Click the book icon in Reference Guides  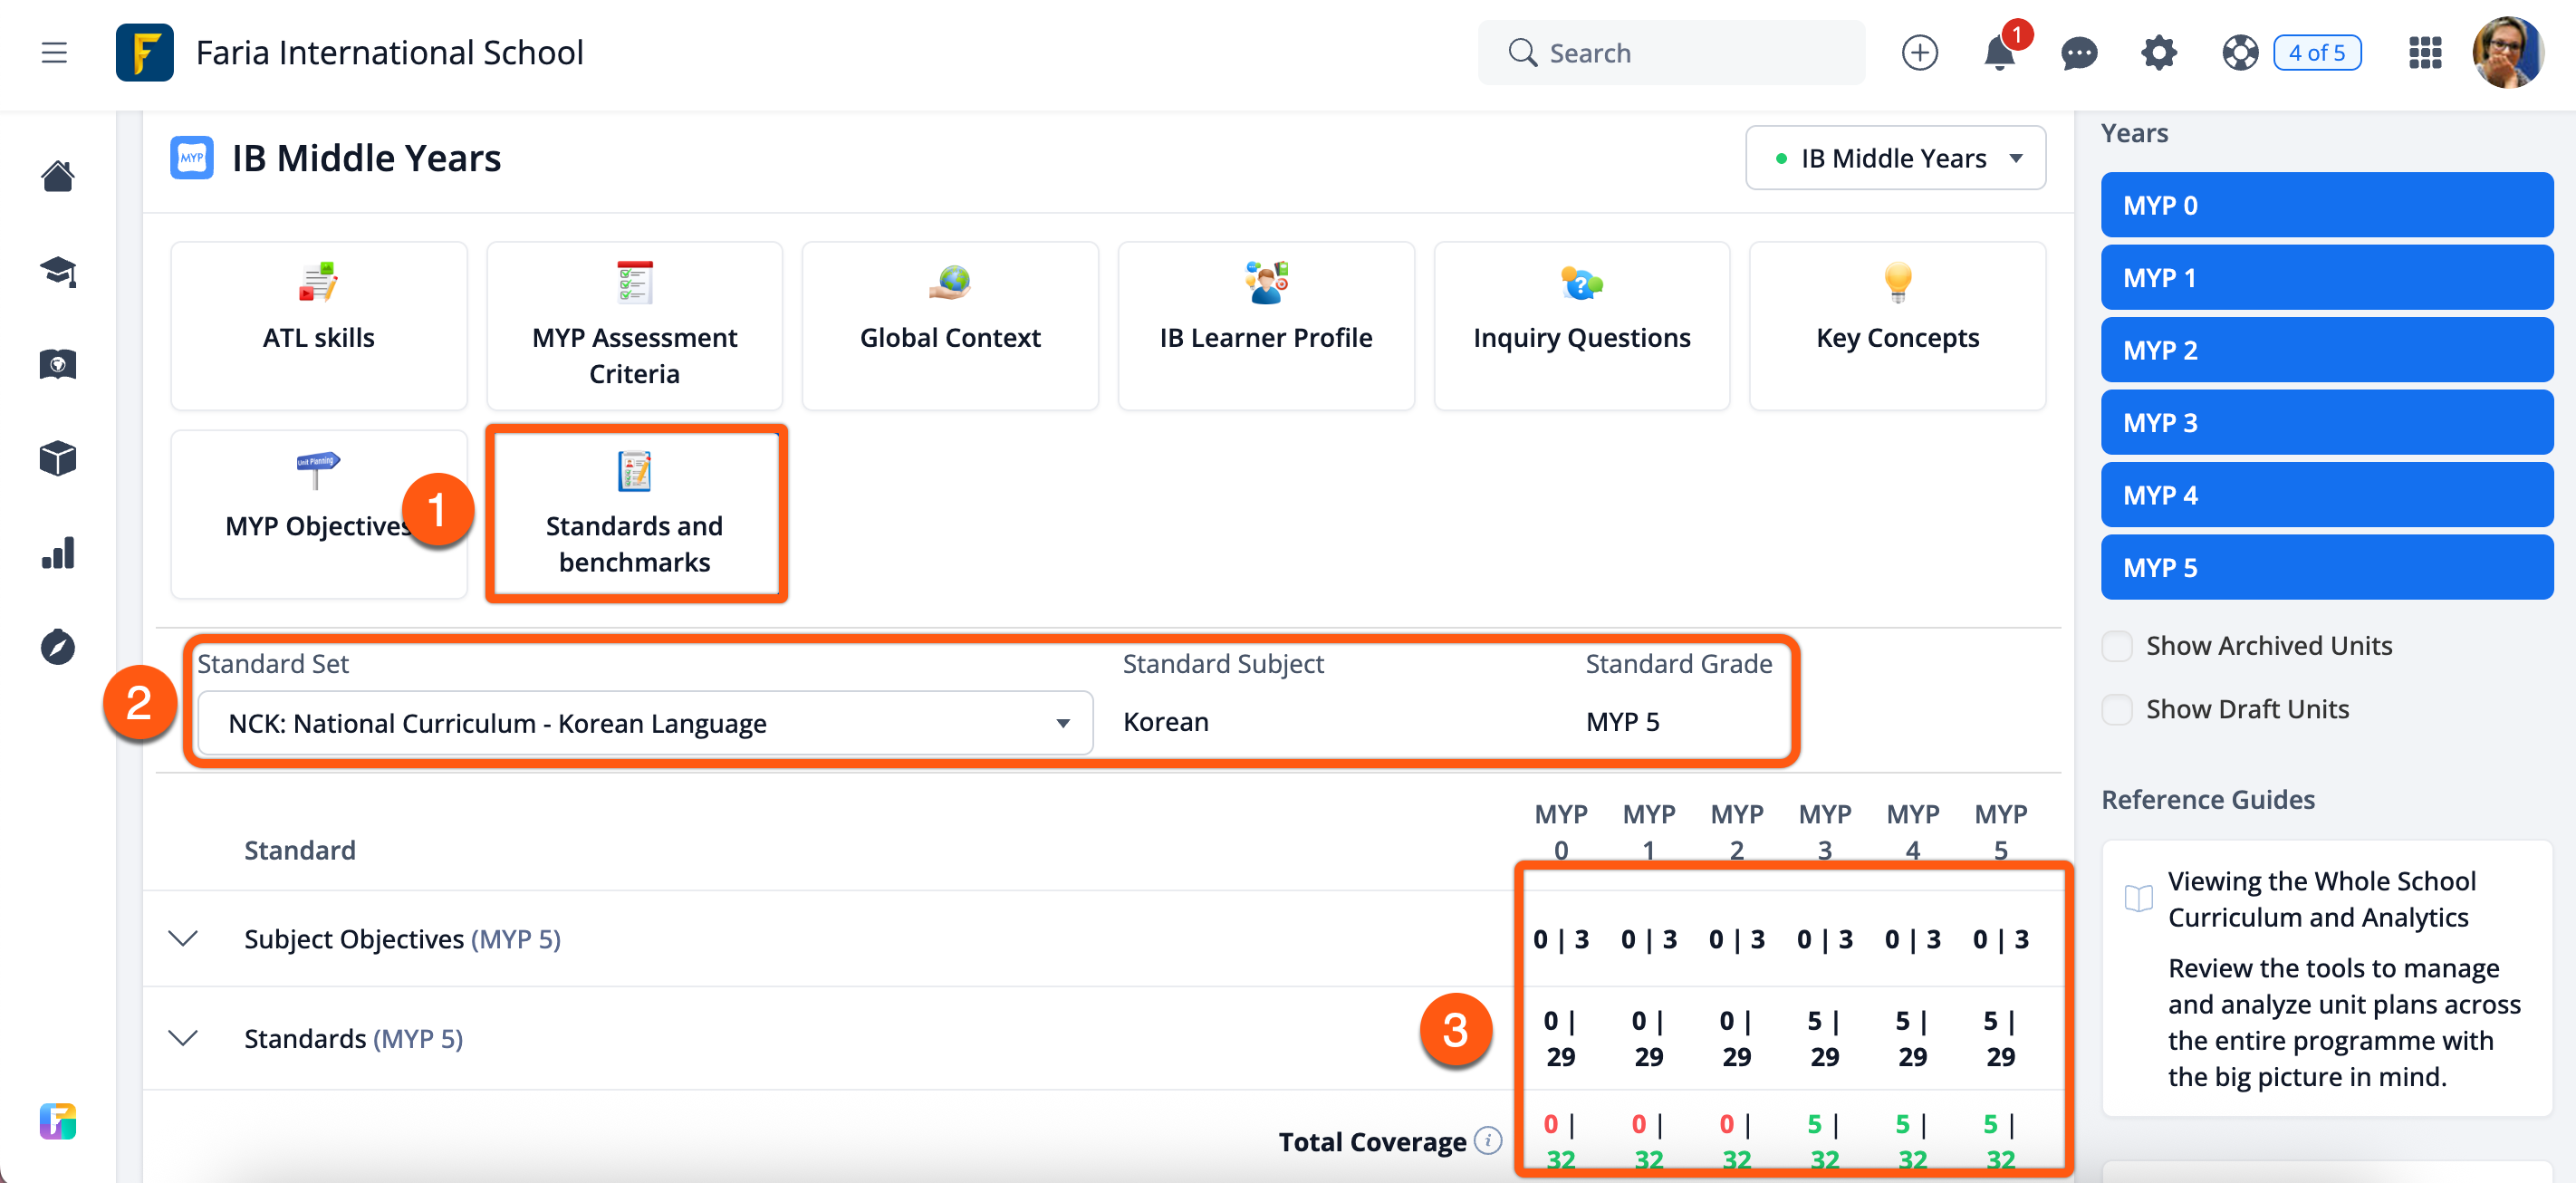[x=2138, y=898]
